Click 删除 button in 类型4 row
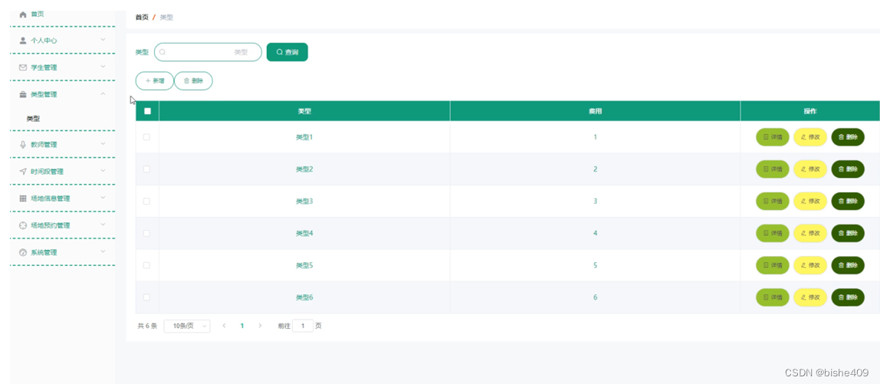 click(848, 233)
